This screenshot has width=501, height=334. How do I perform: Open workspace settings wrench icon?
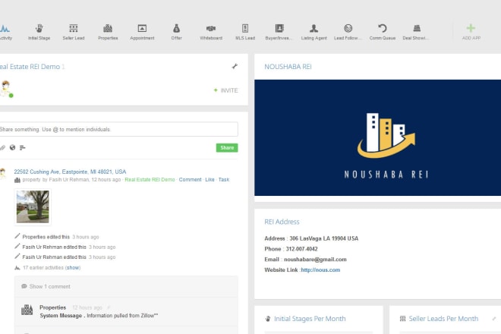click(x=235, y=66)
